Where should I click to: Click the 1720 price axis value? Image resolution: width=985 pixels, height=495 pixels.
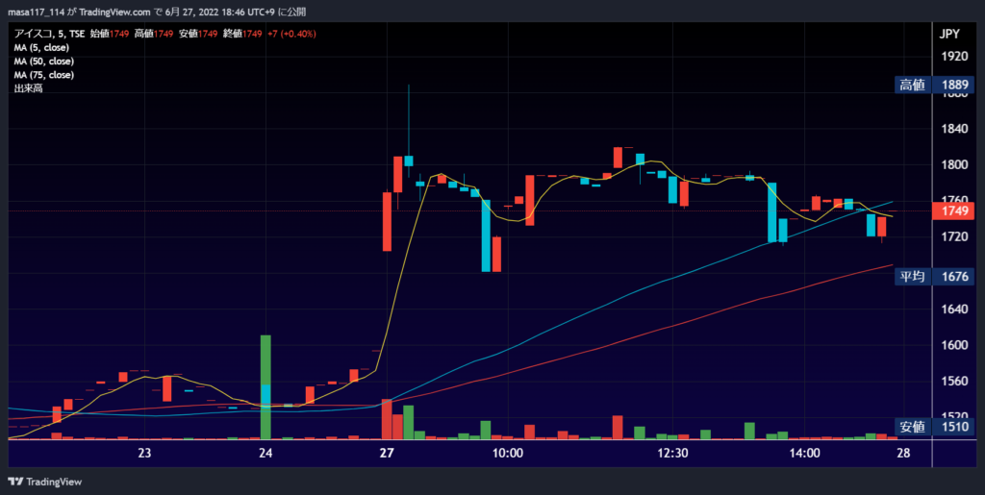tap(954, 237)
